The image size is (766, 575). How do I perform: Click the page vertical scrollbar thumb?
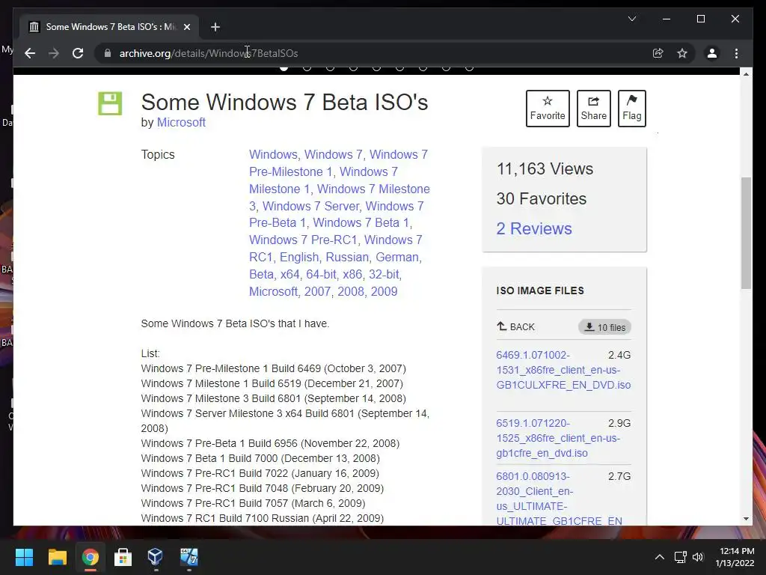tap(746, 233)
